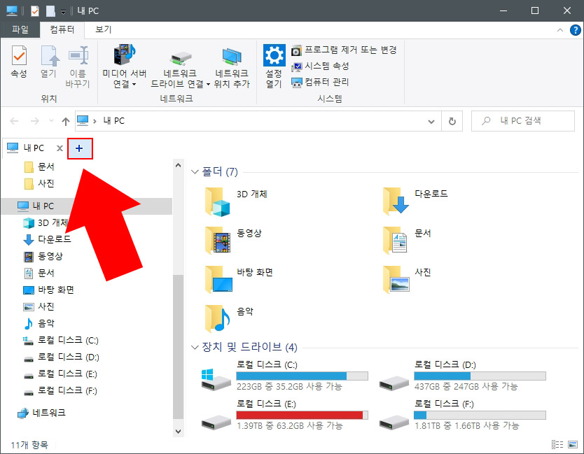
Task: Go forward with the forward arrow
Action: click(34, 121)
